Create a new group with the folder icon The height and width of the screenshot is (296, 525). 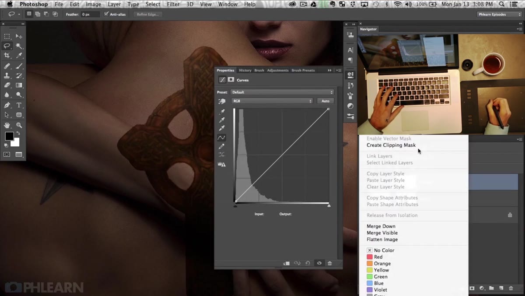click(491, 288)
